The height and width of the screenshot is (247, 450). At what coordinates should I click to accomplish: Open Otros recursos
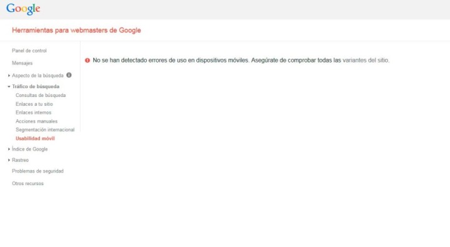28,183
